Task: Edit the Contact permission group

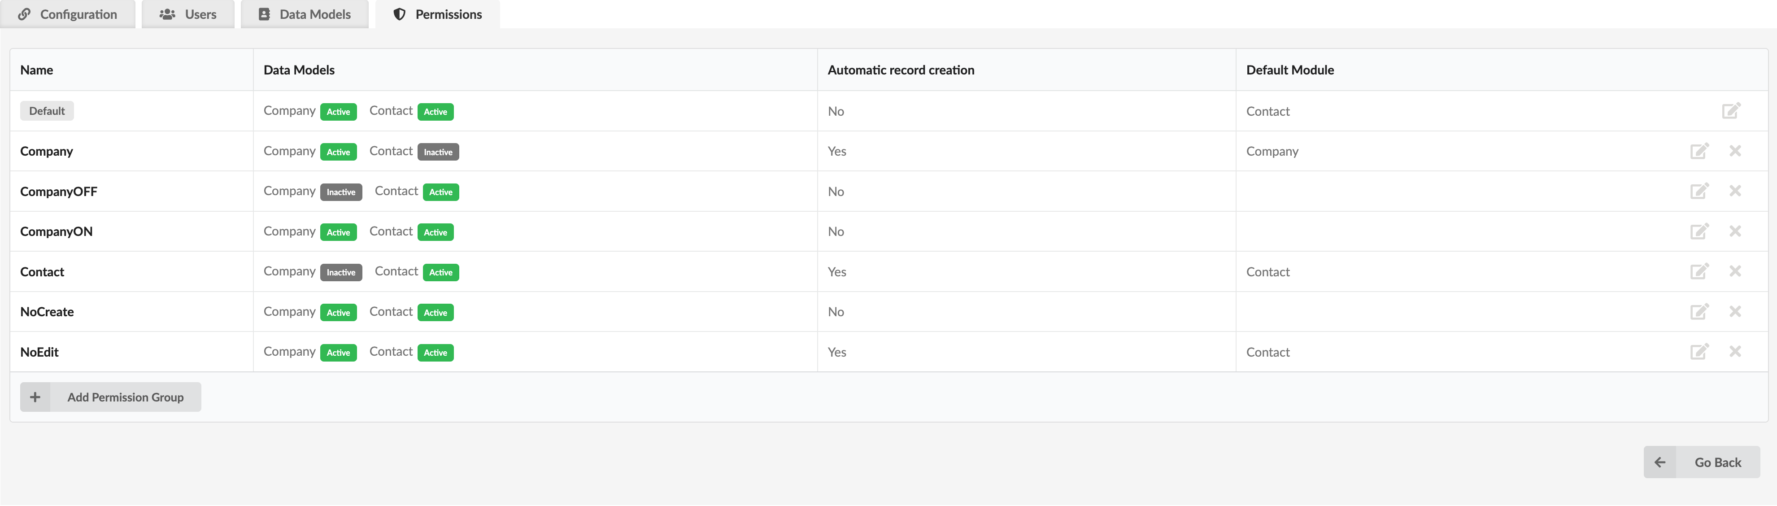Action: click(x=1699, y=271)
